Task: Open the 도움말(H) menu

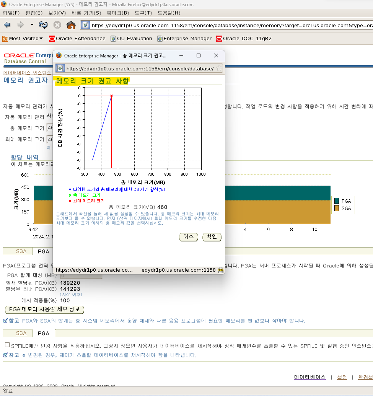Action: 169,13
